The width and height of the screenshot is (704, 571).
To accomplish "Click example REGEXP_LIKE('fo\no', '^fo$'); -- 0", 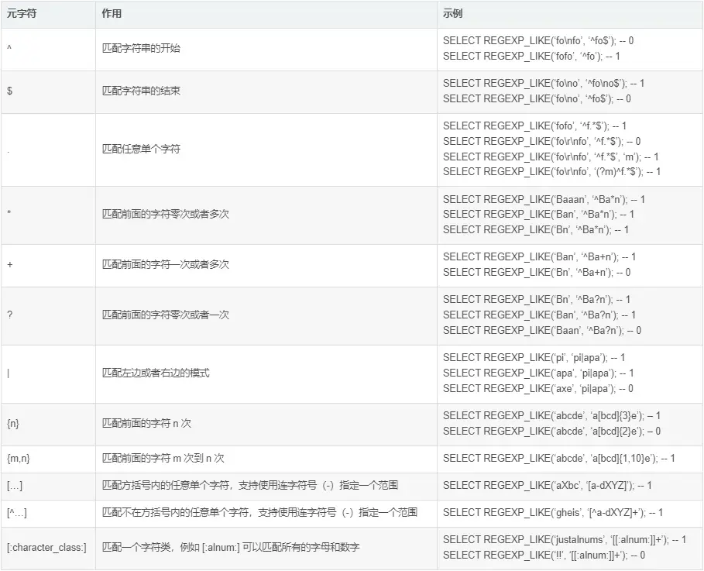I will click(x=537, y=98).
